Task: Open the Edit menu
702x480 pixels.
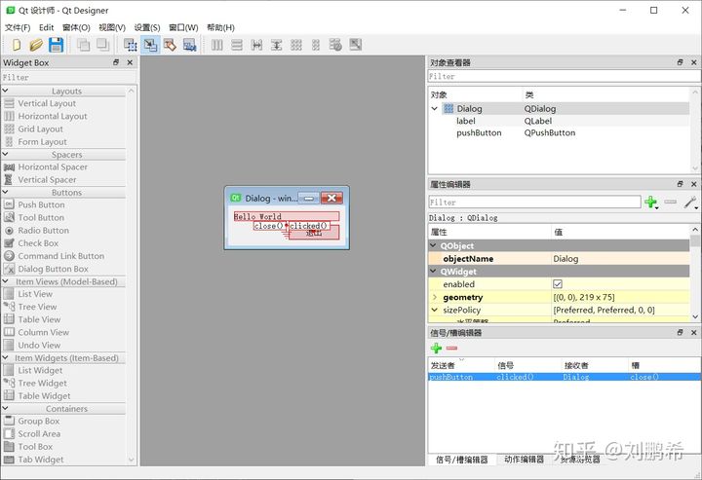Action: pos(46,27)
